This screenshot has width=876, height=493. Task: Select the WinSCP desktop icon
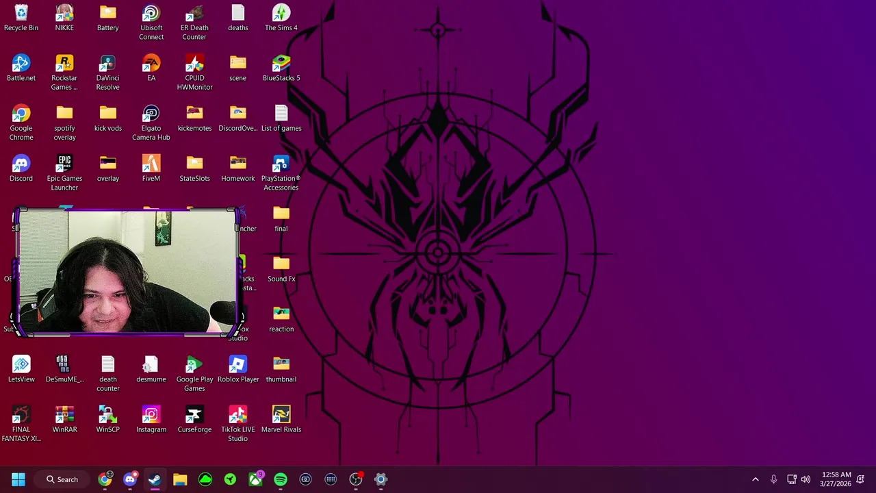click(107, 420)
